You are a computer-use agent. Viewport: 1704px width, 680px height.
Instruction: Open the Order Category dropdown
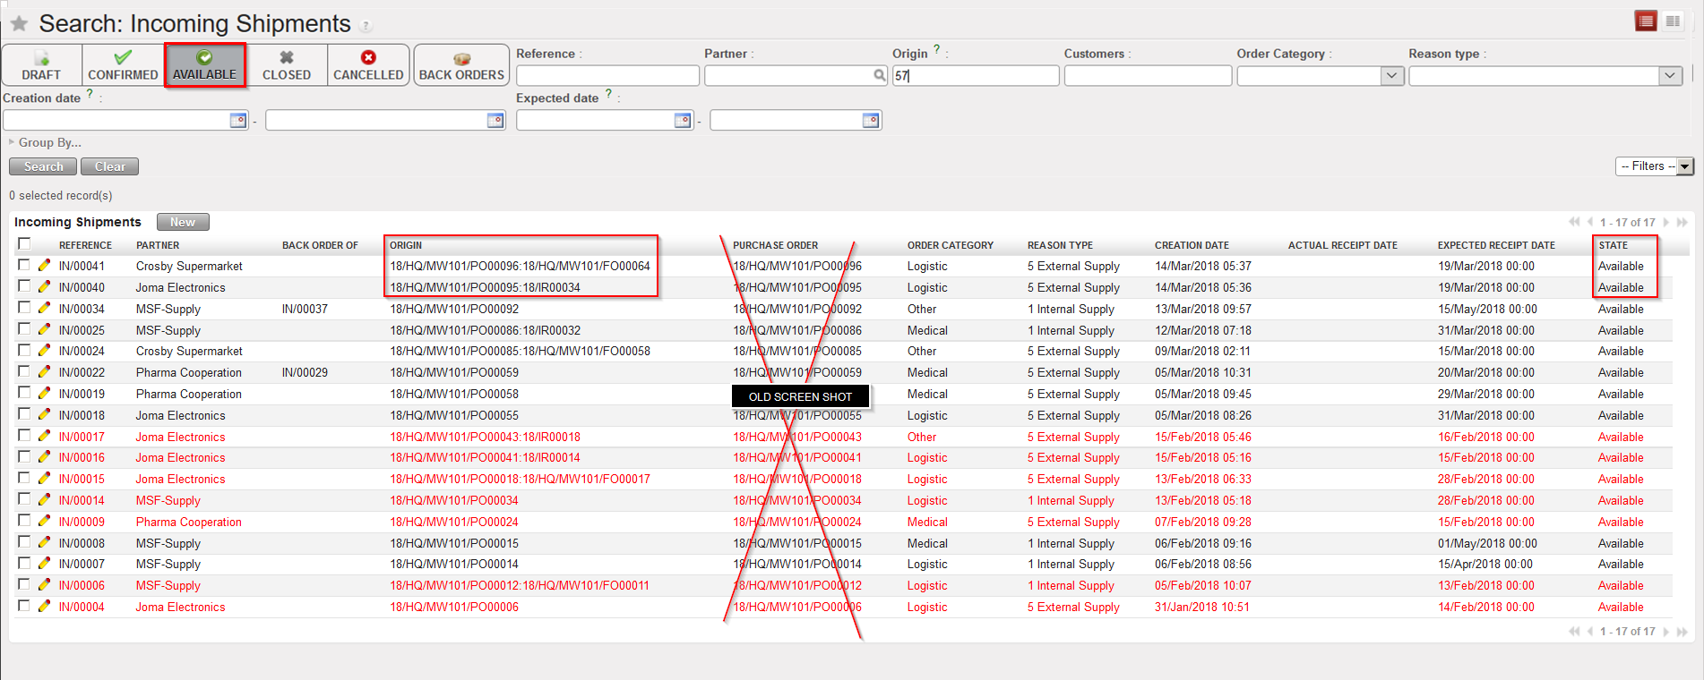(1391, 76)
